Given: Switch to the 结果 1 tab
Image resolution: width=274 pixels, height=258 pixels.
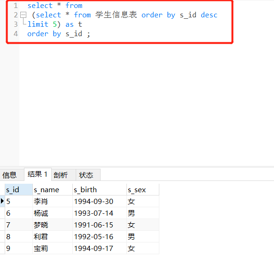Looking at the screenshot, I should [x=38, y=174].
